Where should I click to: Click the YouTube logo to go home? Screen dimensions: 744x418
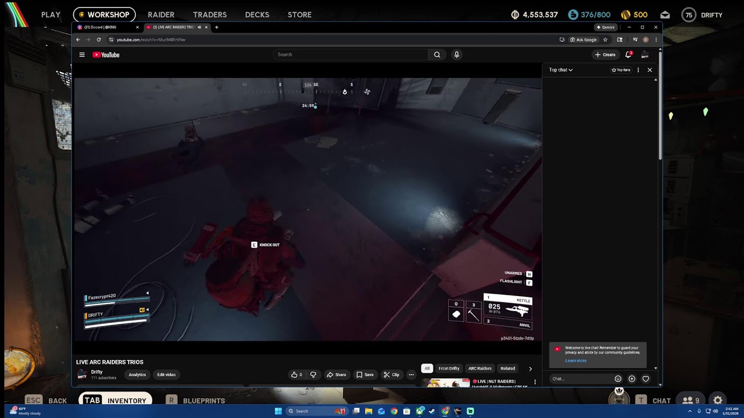click(106, 55)
